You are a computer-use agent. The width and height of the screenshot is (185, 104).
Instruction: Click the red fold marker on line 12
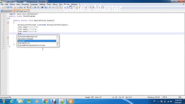click(x=8, y=38)
